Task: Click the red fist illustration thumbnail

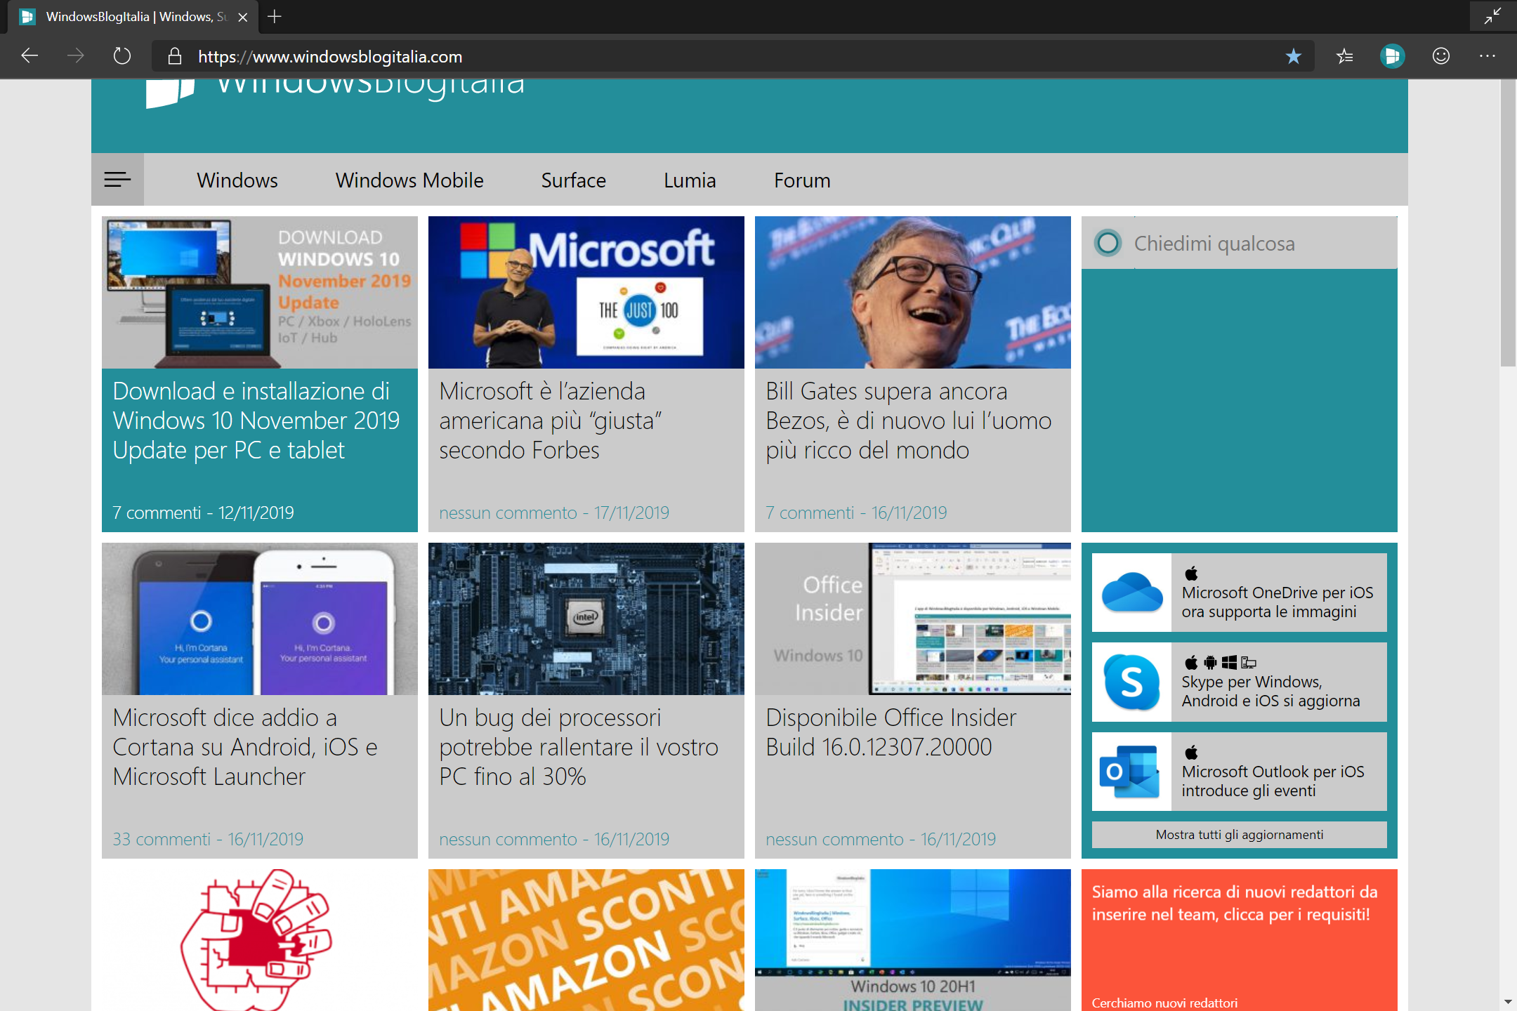Action: (260, 940)
